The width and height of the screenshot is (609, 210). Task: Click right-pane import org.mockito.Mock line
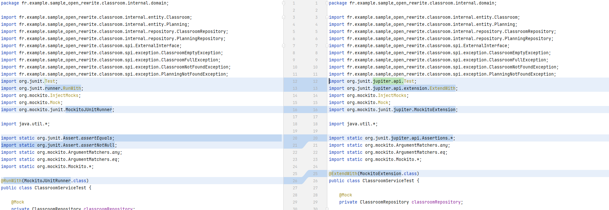360,103
